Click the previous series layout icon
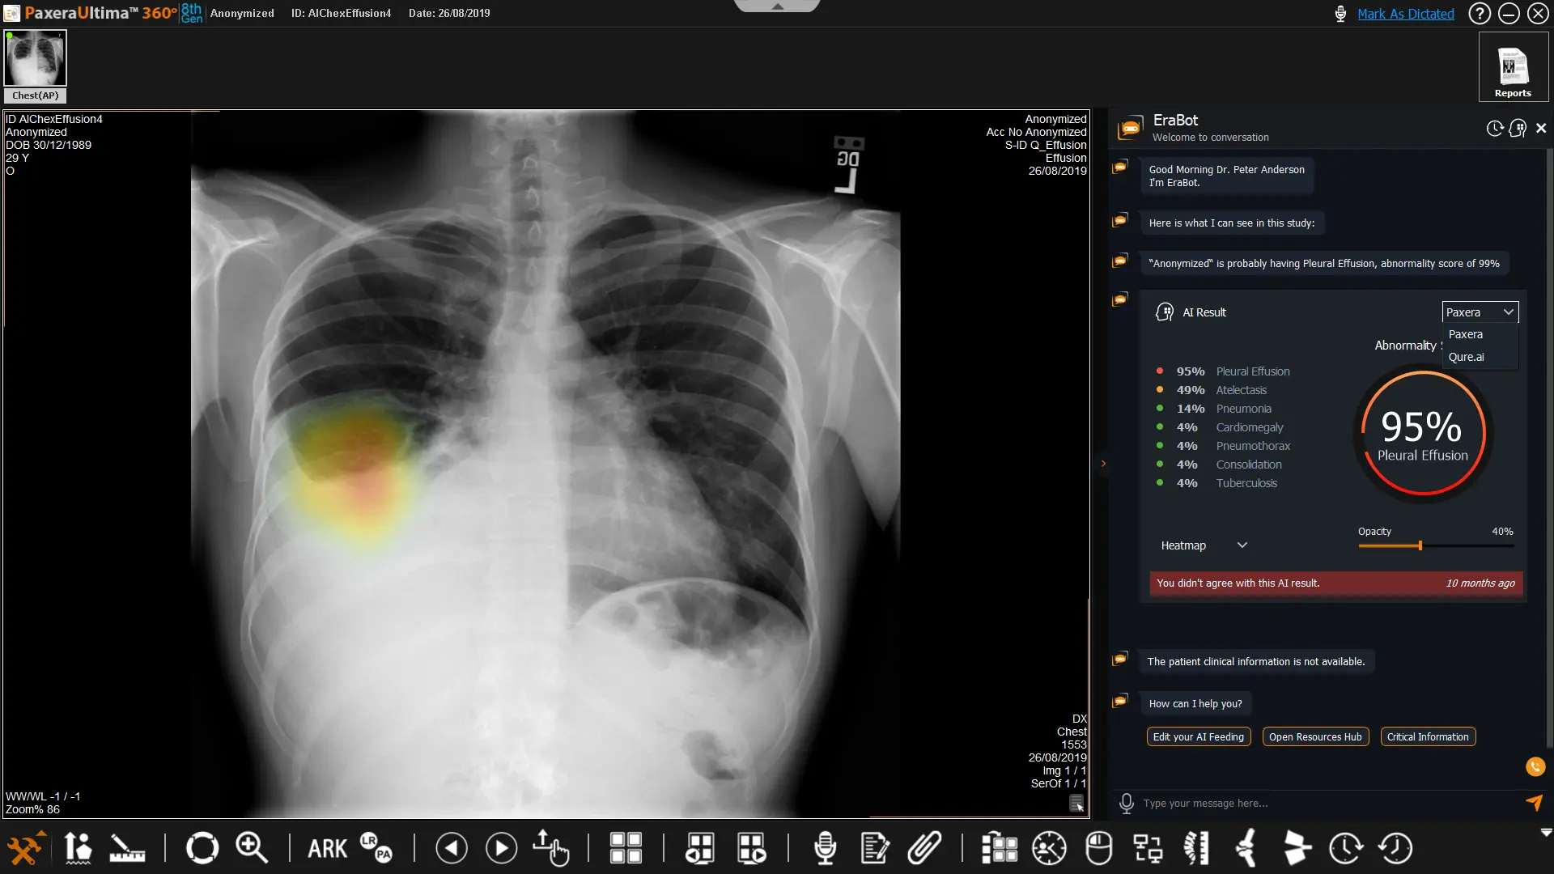 click(700, 848)
